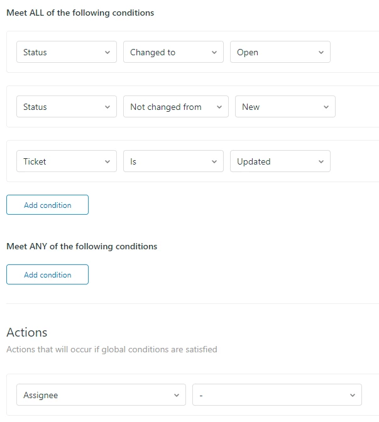Open the 'Changed to' operator dropdown
Image resolution: width=379 pixels, height=422 pixels.
click(x=173, y=52)
